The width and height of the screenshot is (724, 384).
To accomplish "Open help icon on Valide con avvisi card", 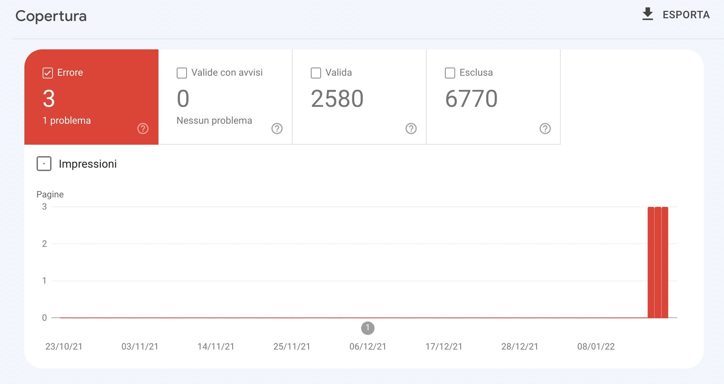I will [x=277, y=128].
